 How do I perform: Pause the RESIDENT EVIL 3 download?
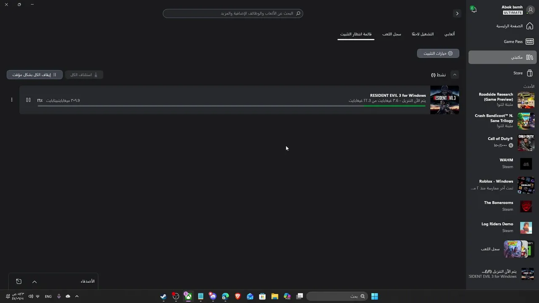coord(28,100)
